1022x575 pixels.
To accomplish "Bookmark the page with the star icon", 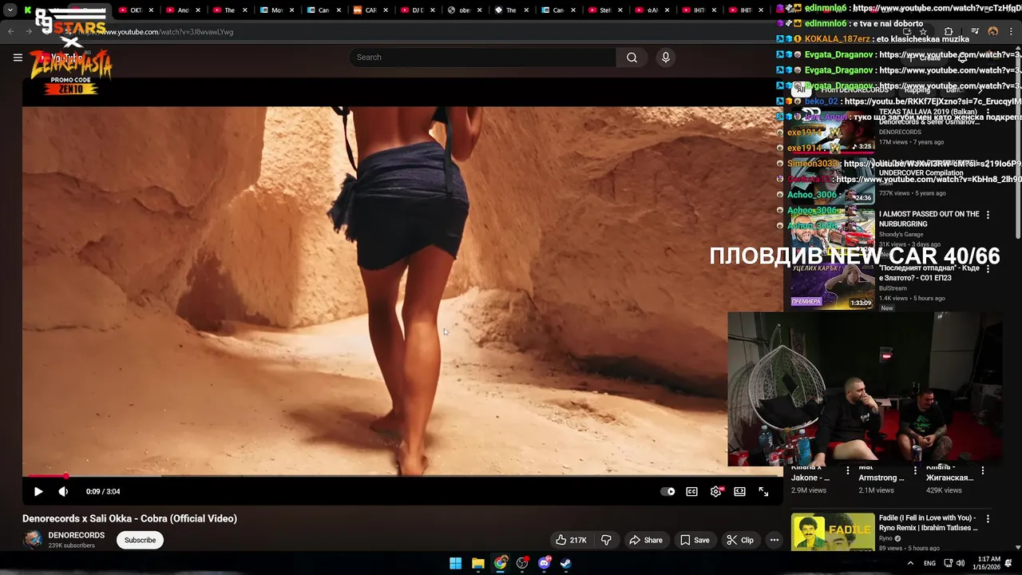I will [x=923, y=32].
